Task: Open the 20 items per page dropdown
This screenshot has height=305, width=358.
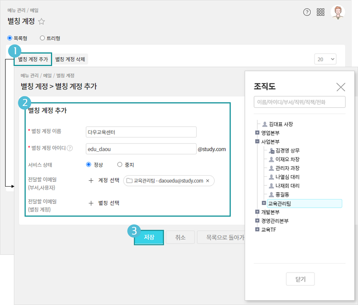Action: [x=325, y=59]
